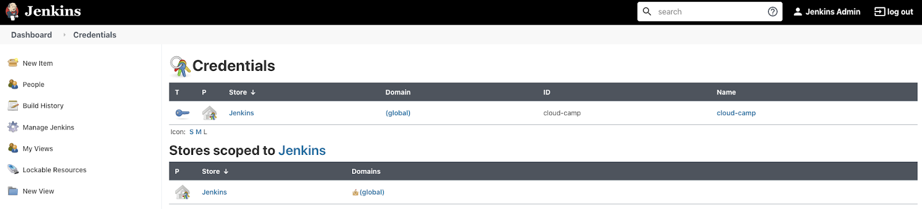Screen dimensions: 922x209
Task: Open the Dashboard breadcrumb
Action: [32, 35]
